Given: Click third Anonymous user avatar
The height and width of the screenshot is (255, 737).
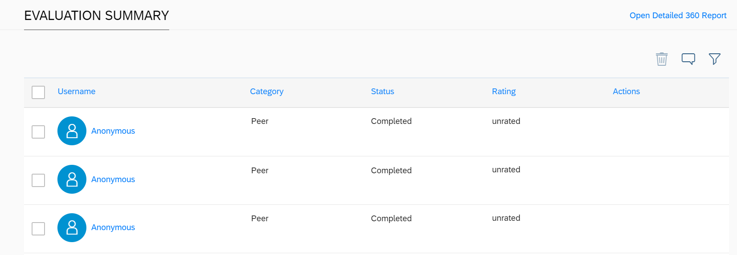Looking at the screenshot, I should pyautogui.click(x=72, y=228).
